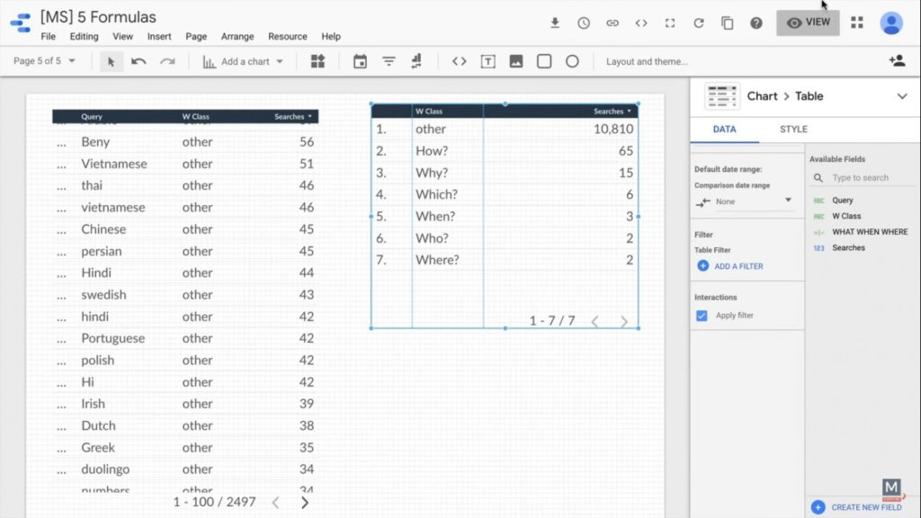This screenshot has width=921, height=518.
Task: Add a date range control
Action: coord(361,61)
